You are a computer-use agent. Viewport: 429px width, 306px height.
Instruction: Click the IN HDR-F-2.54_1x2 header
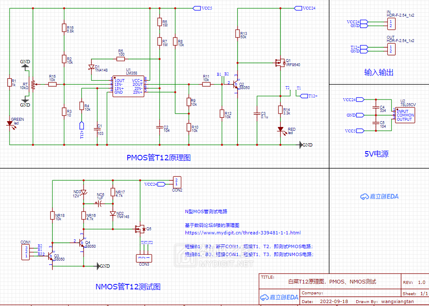391,24
